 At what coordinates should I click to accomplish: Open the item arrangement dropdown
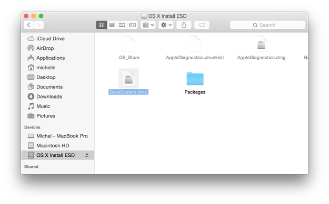[x=148, y=25]
